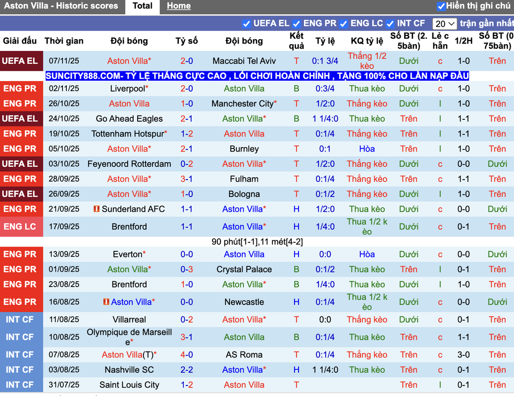Click the Burnley team name
This screenshot has height=396, width=514.
[244, 149]
